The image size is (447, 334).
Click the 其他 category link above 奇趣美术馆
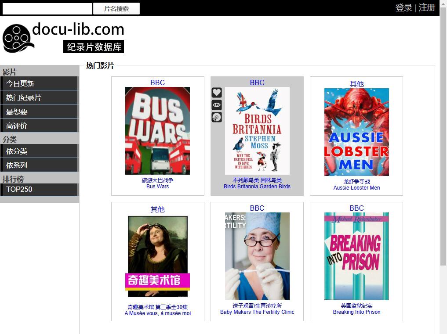tap(157, 209)
